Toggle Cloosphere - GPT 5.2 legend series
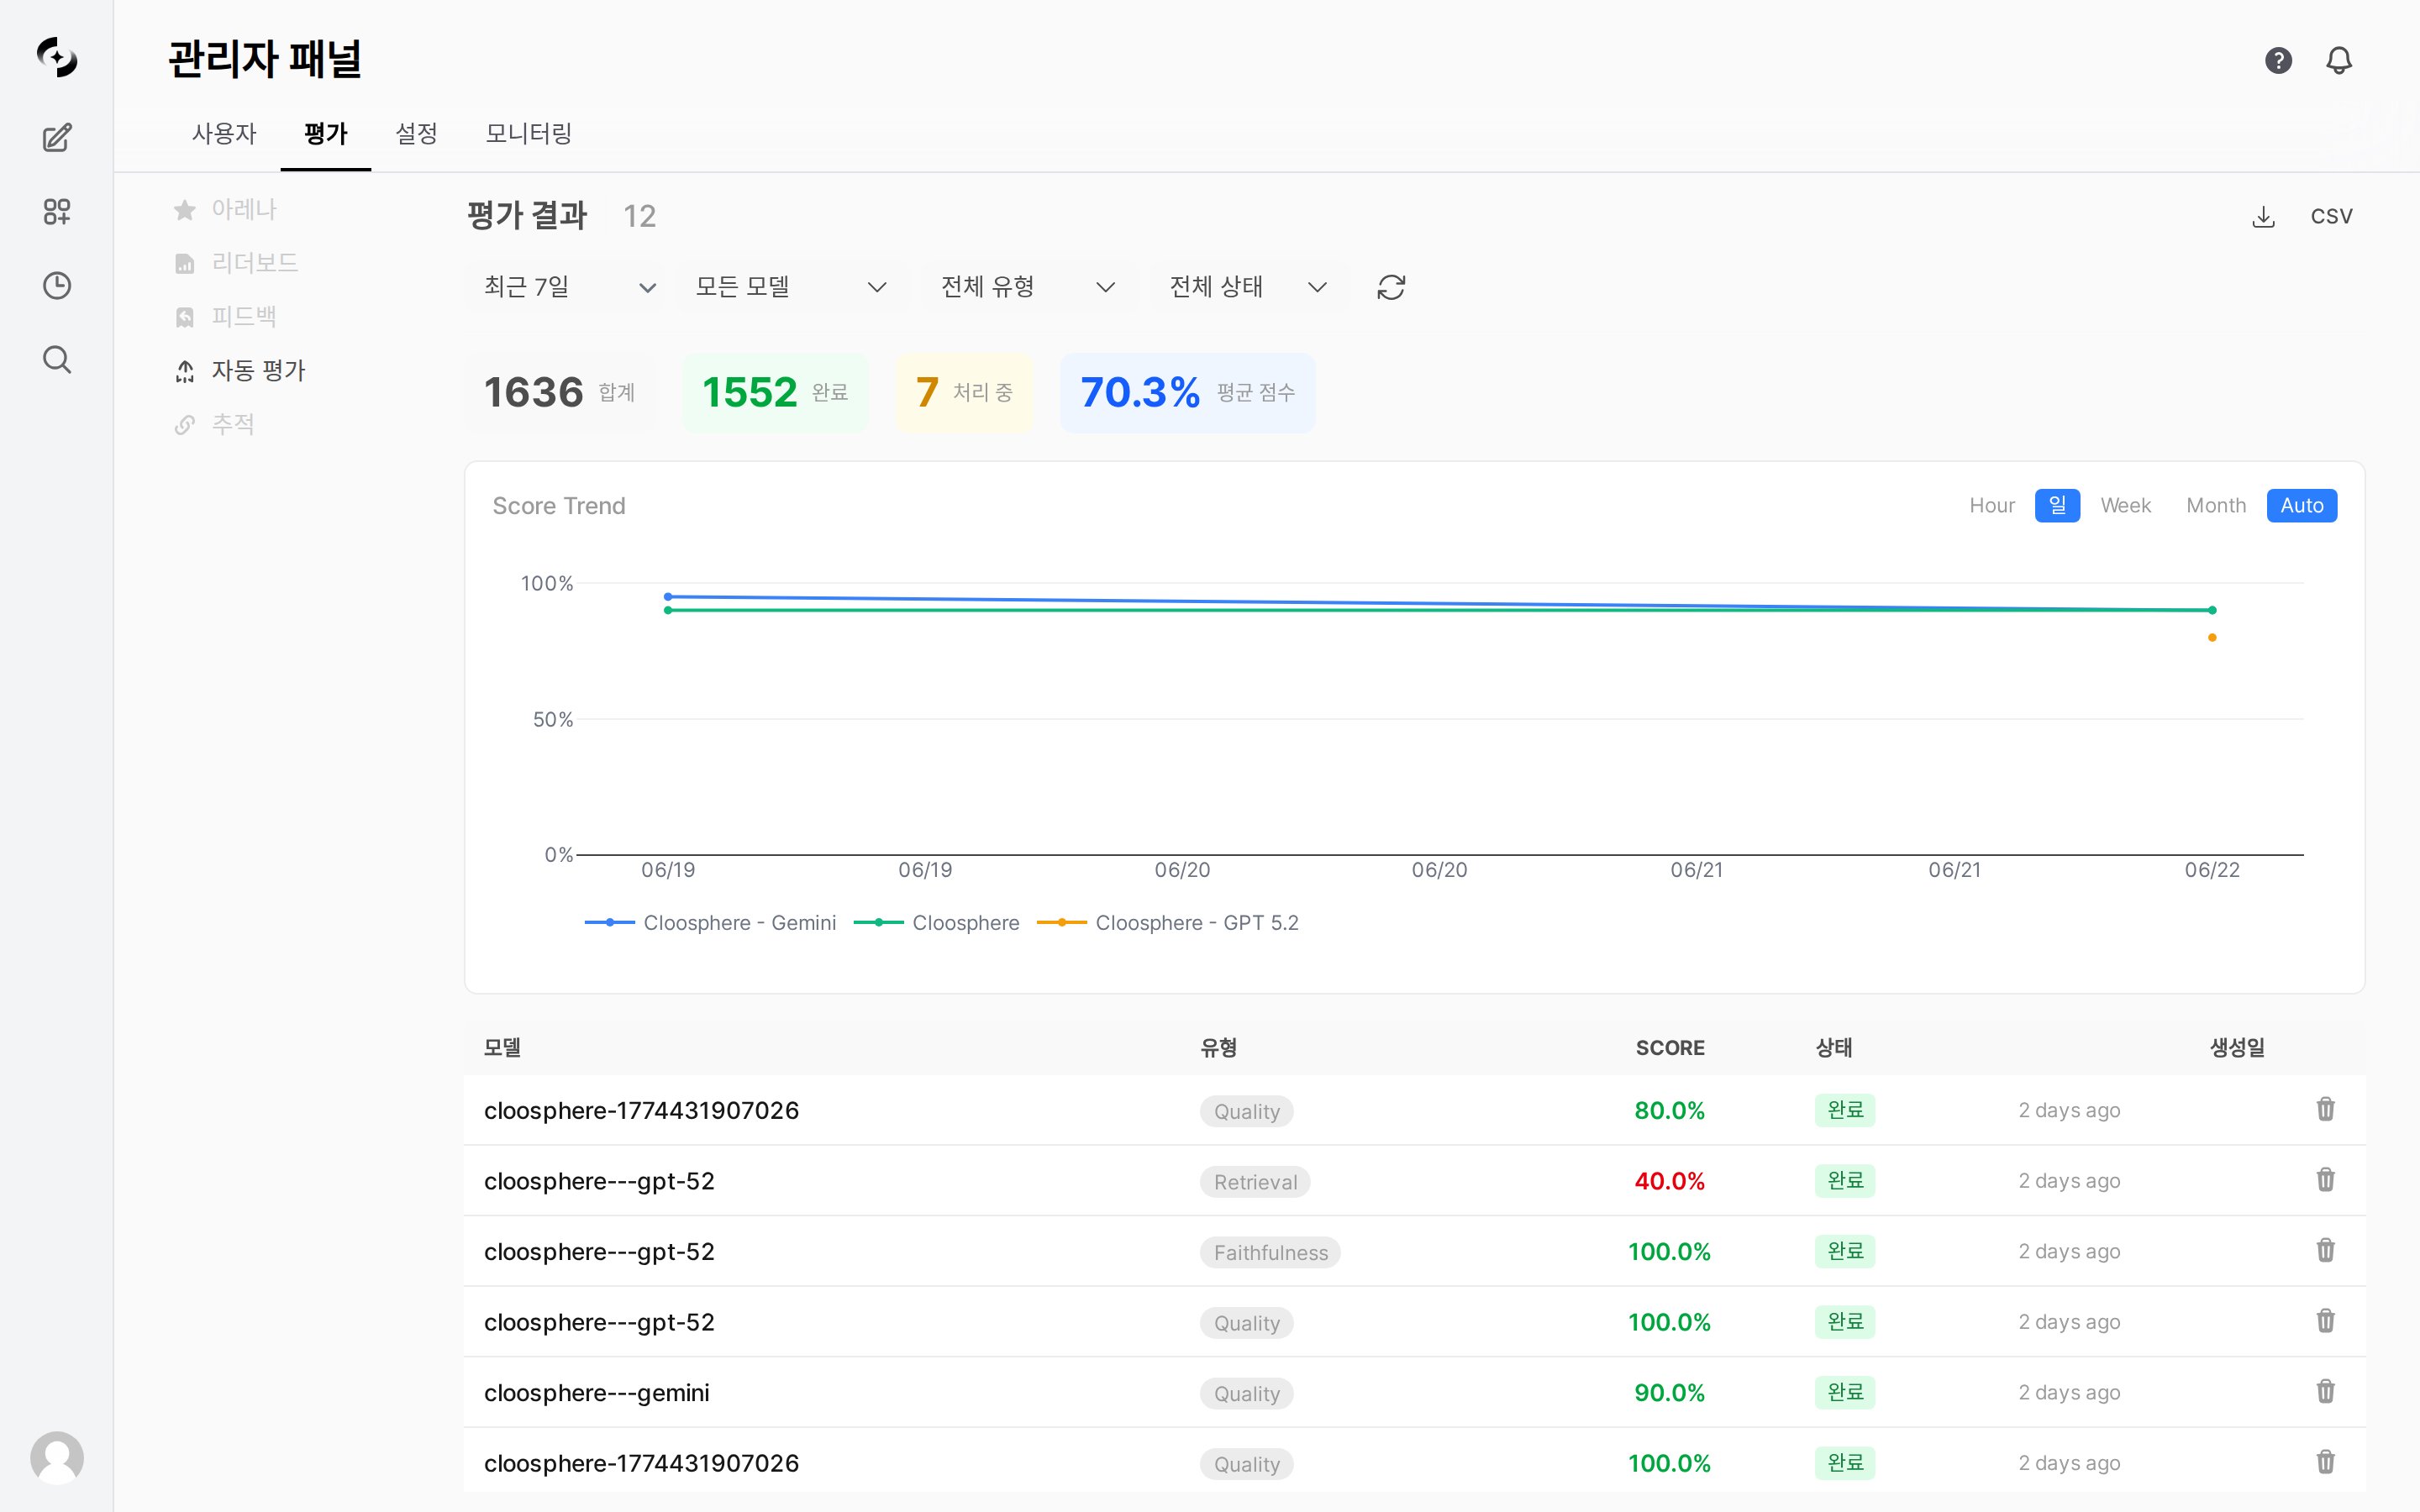This screenshot has width=2420, height=1512. (x=1167, y=923)
